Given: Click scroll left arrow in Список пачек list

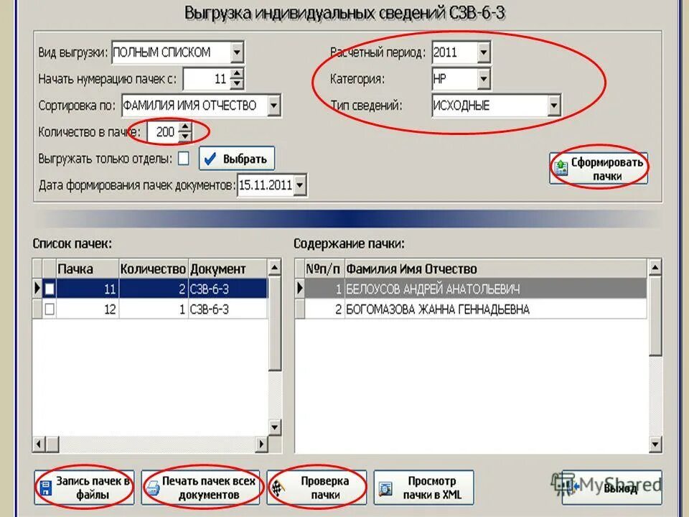Looking at the screenshot, I should click(x=39, y=444).
